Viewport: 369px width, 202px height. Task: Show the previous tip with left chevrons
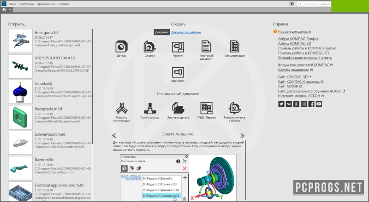click(114, 136)
